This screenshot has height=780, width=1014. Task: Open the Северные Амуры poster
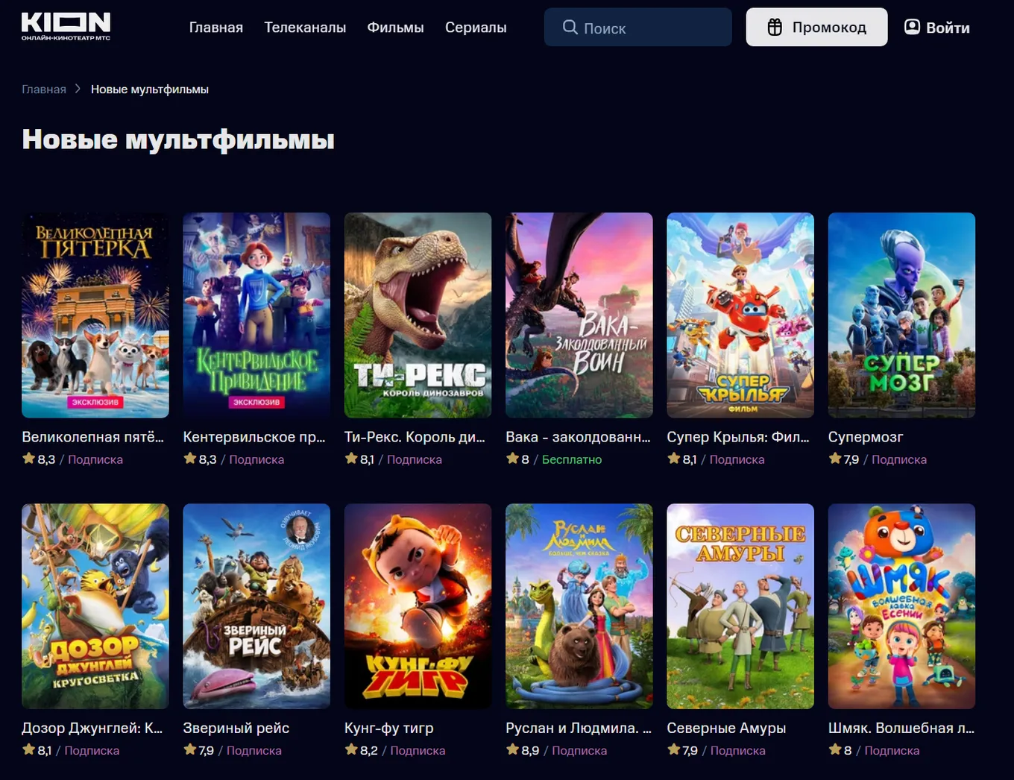coord(740,606)
